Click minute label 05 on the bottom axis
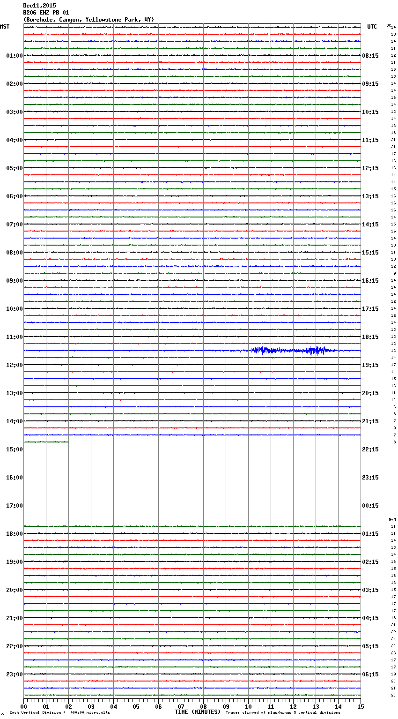This screenshot has width=398, height=719. tap(136, 706)
